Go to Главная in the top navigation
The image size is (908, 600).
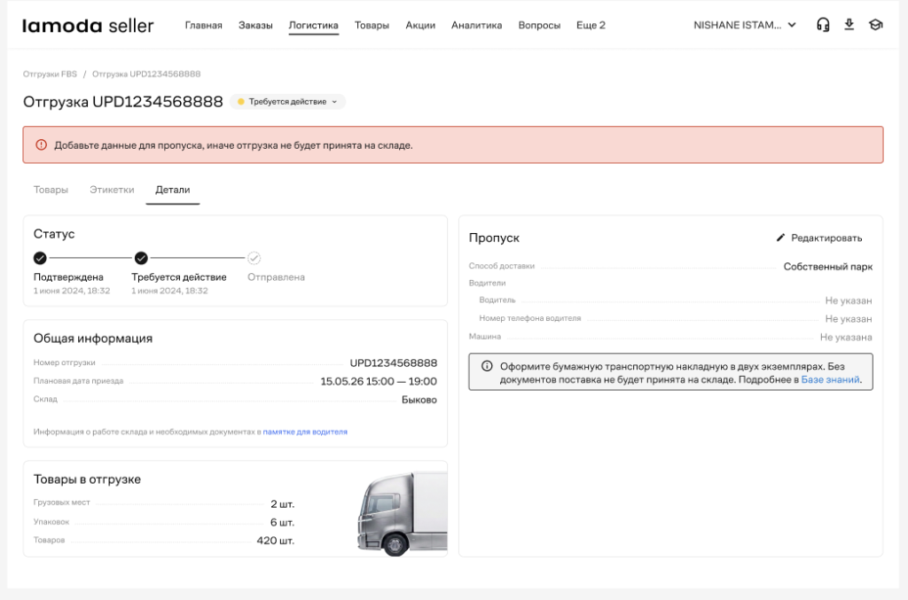(203, 26)
